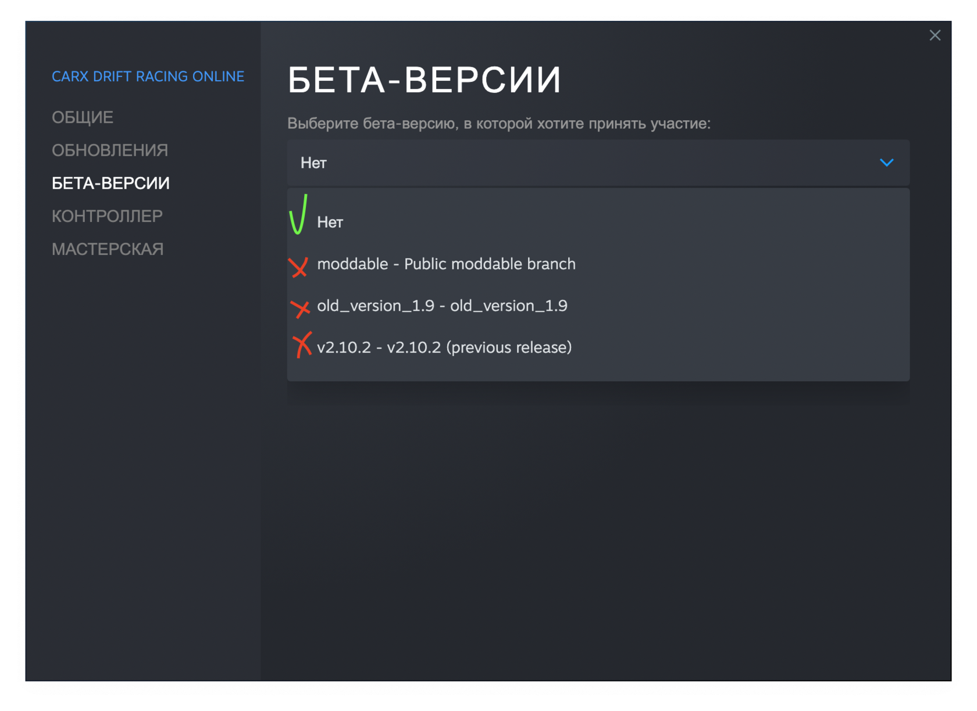Open the ОБЩИЕ settings section
The height and width of the screenshot is (711, 977).
(x=83, y=117)
